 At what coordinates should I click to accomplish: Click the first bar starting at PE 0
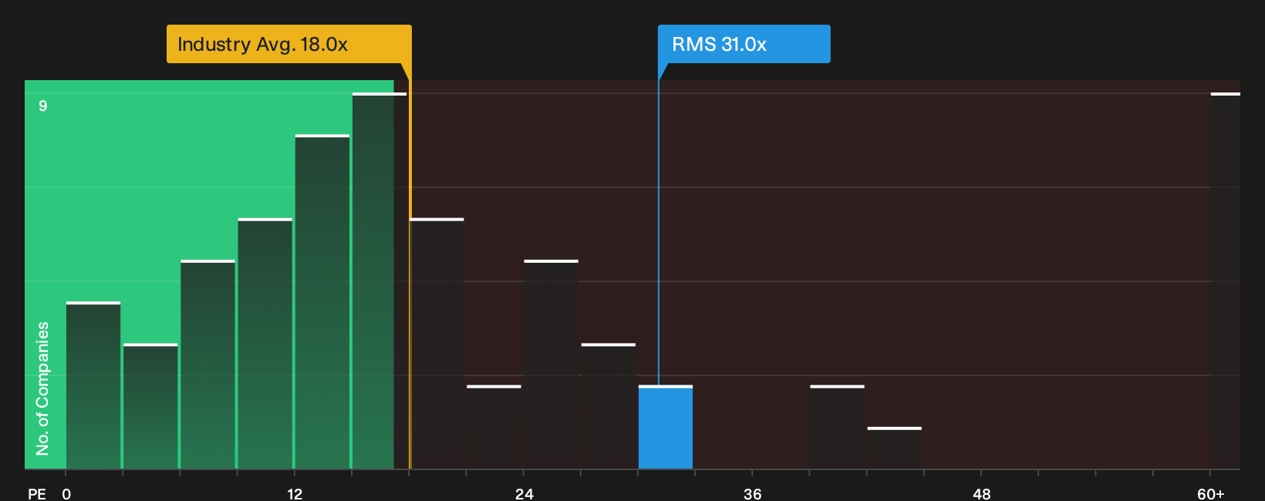click(x=93, y=385)
